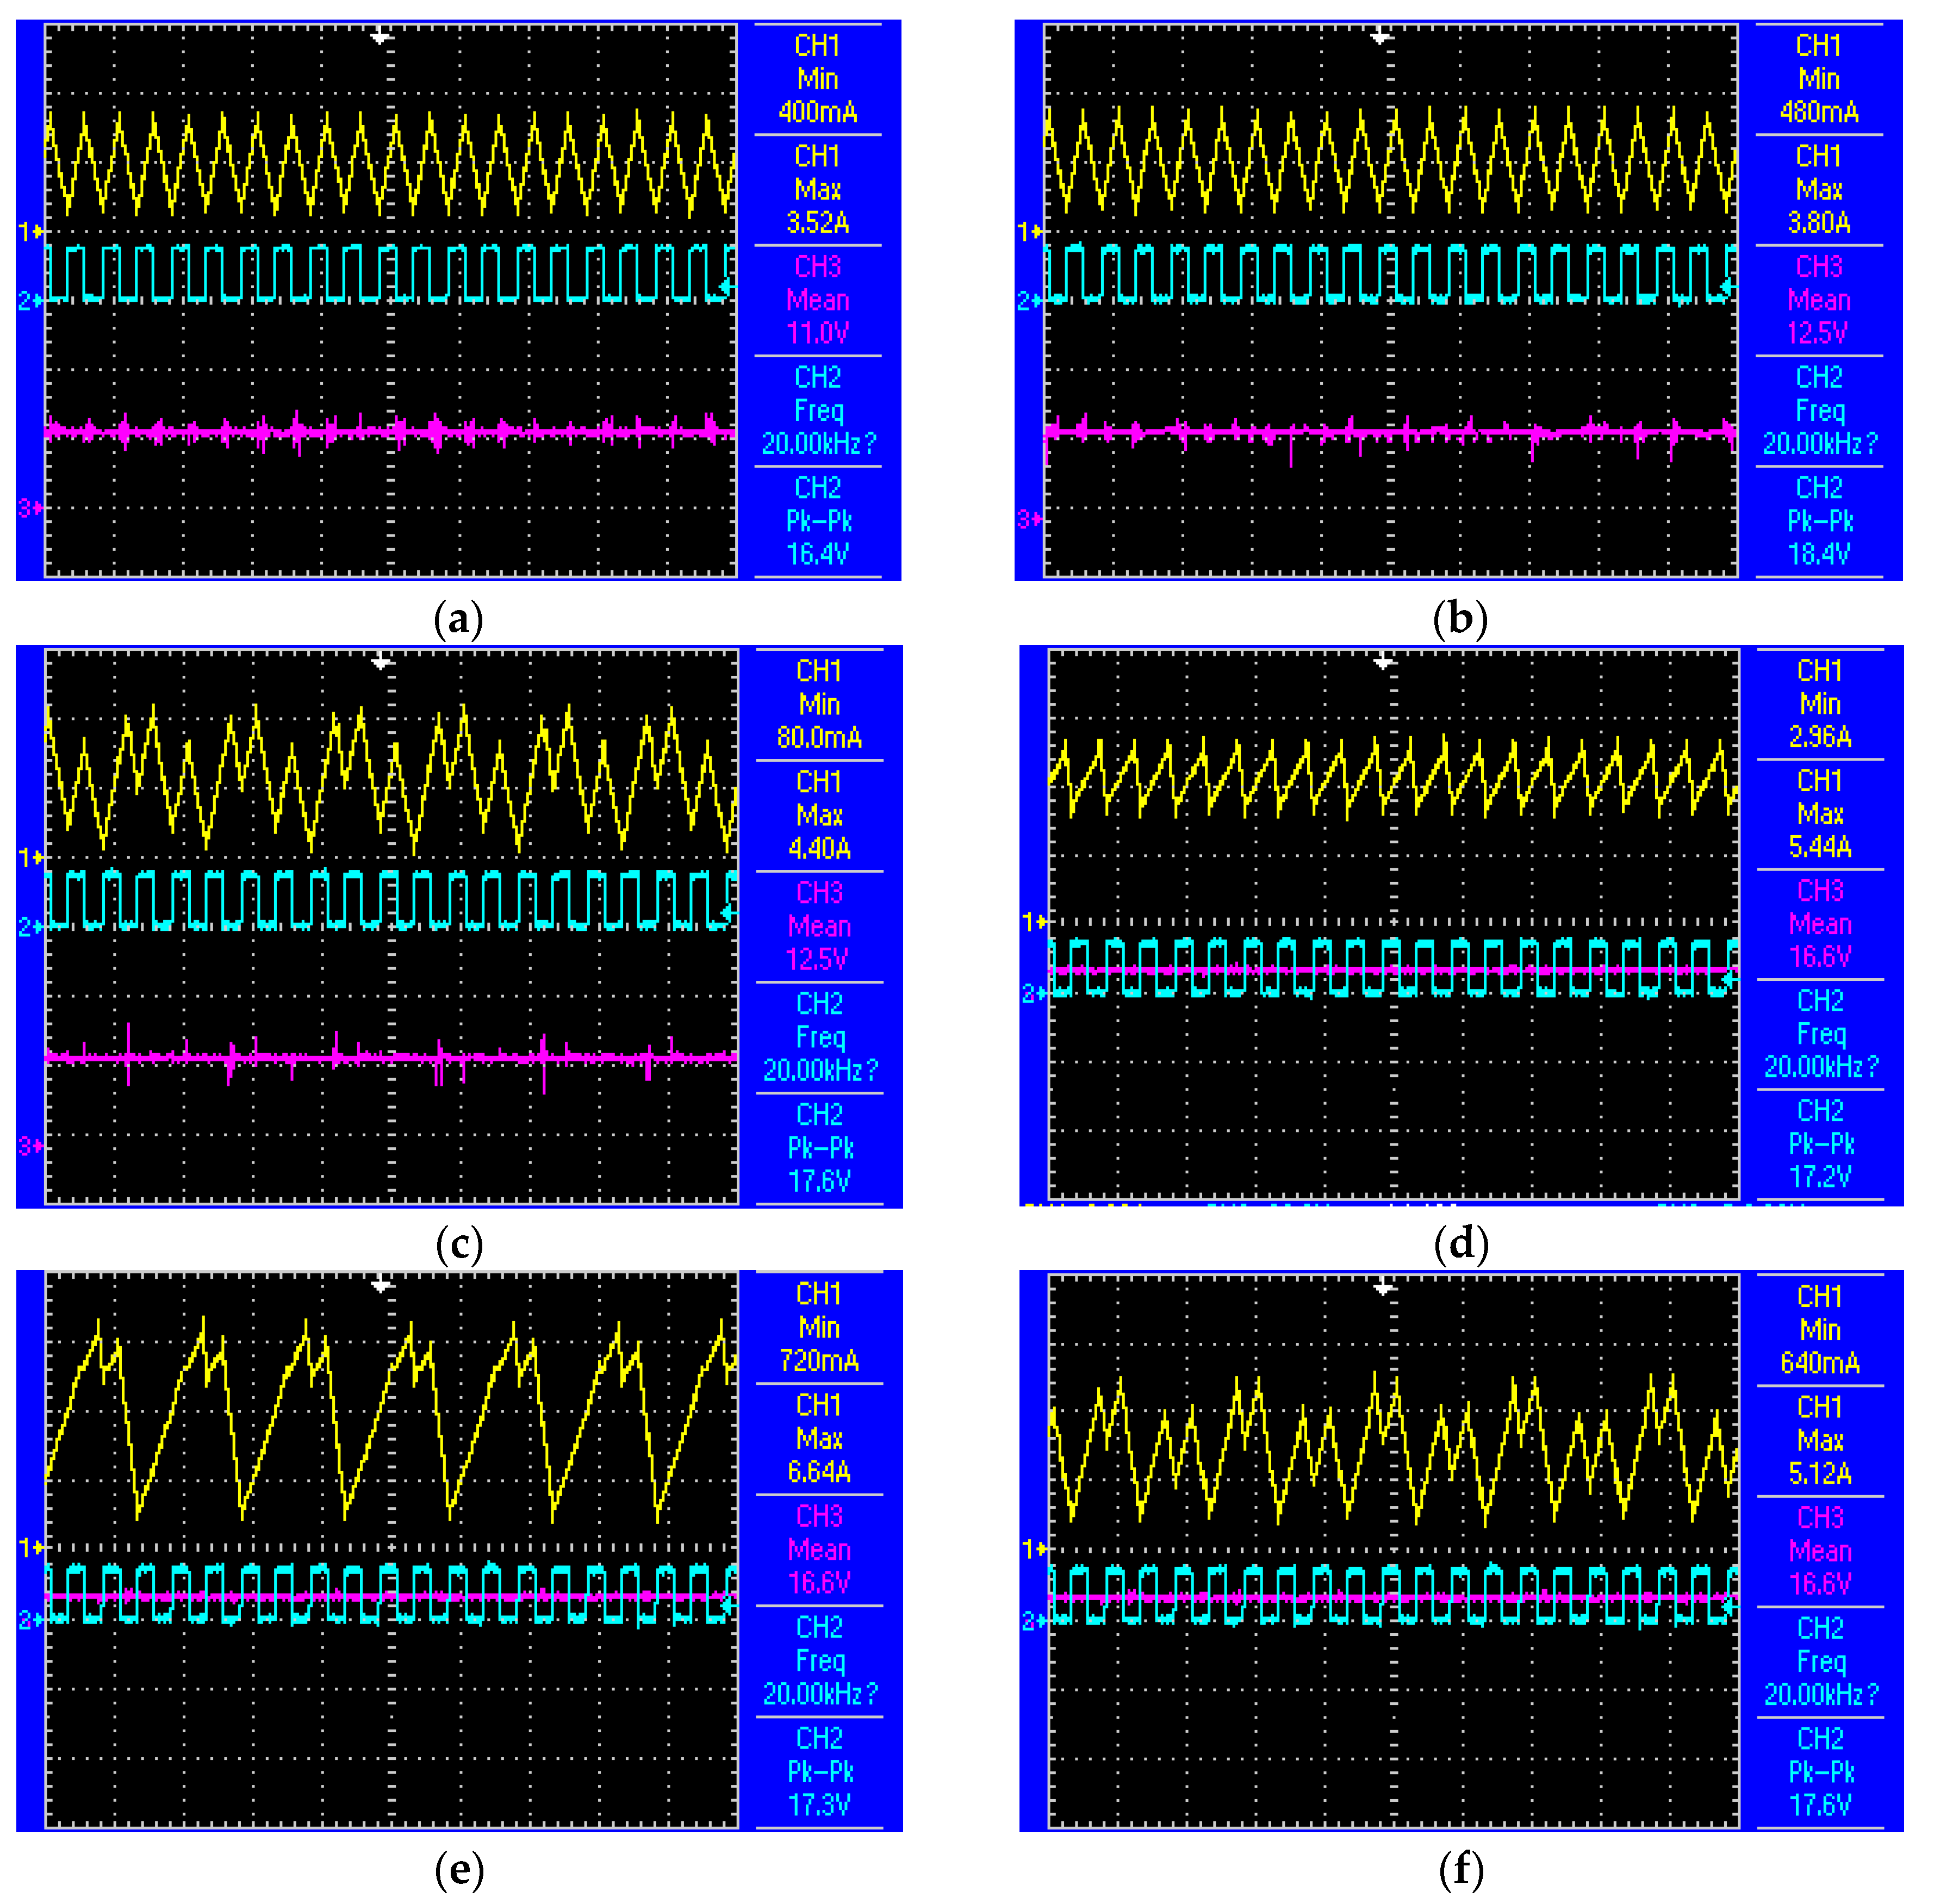Click channel 2 ground marker in scope (d)
The width and height of the screenshot is (1934, 1904).
pos(1033,993)
